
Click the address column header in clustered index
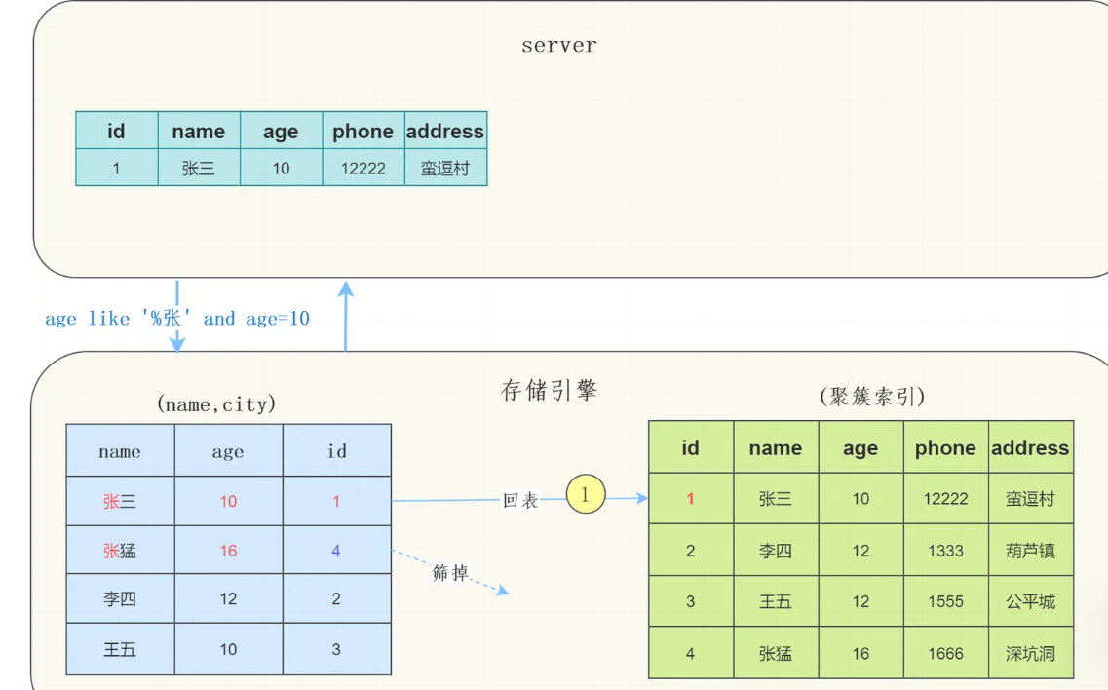[x=445, y=131]
